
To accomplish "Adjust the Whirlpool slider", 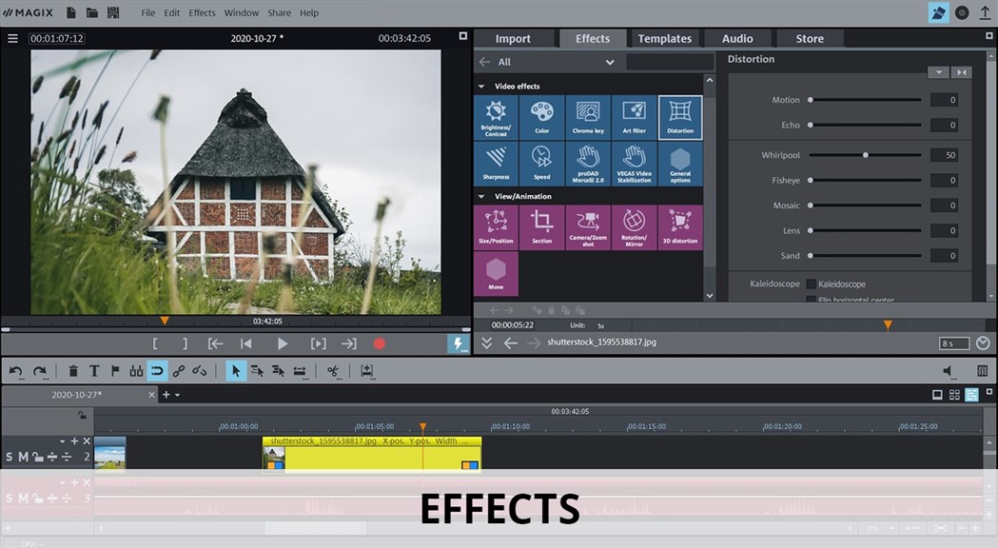I will [865, 154].
